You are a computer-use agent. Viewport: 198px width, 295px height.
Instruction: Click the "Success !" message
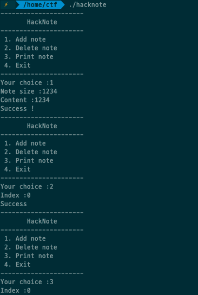17,109
